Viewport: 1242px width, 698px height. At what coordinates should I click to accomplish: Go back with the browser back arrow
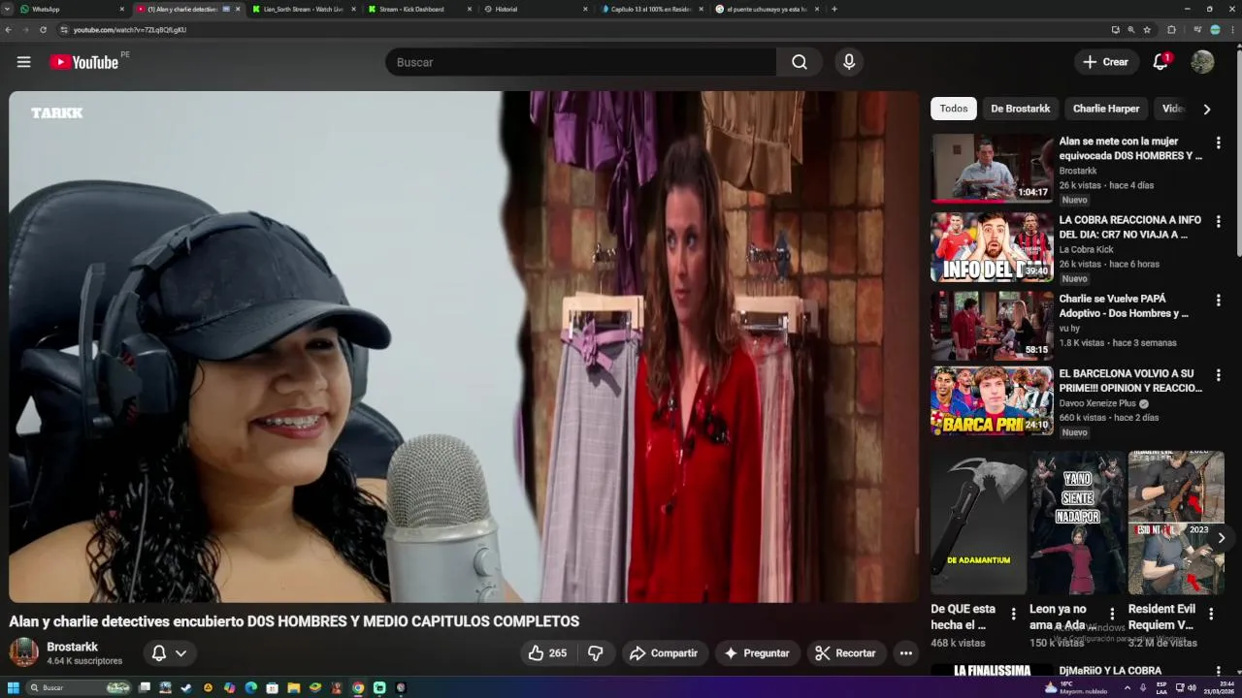[9, 30]
